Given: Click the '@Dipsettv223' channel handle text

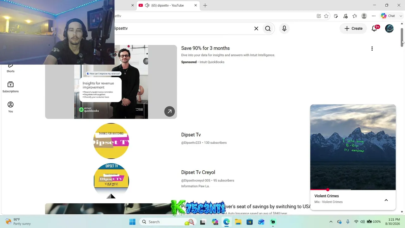Looking at the screenshot, I should pyautogui.click(x=191, y=143).
